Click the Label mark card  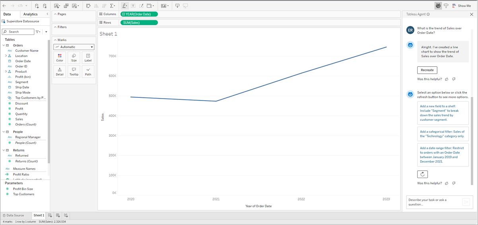tap(88, 58)
